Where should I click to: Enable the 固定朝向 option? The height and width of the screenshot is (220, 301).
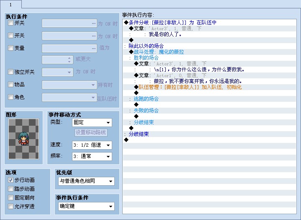coord(10,197)
